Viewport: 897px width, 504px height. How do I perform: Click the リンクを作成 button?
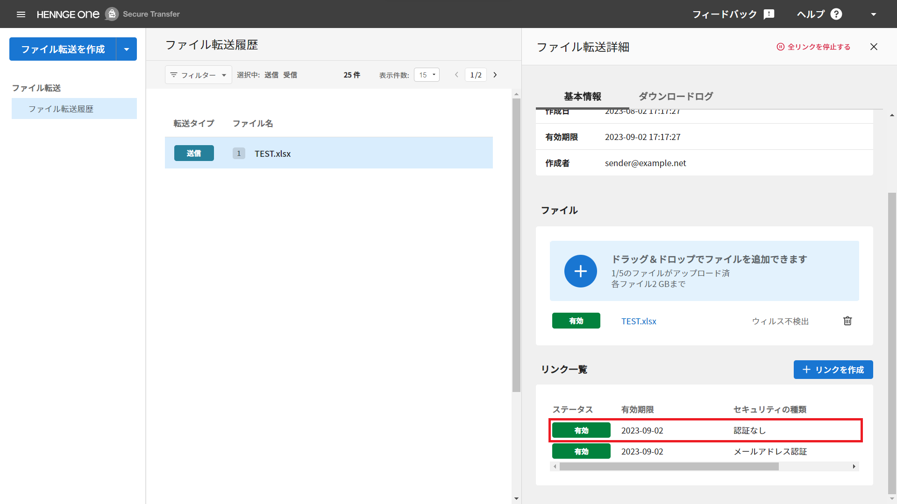833,370
